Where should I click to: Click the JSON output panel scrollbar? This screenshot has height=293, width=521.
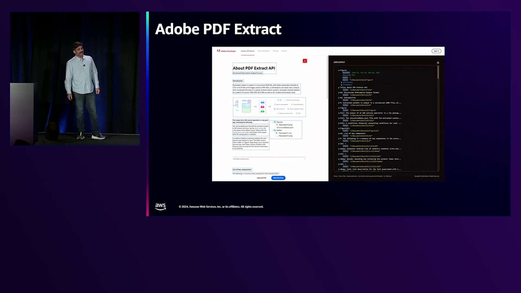(x=438, y=72)
